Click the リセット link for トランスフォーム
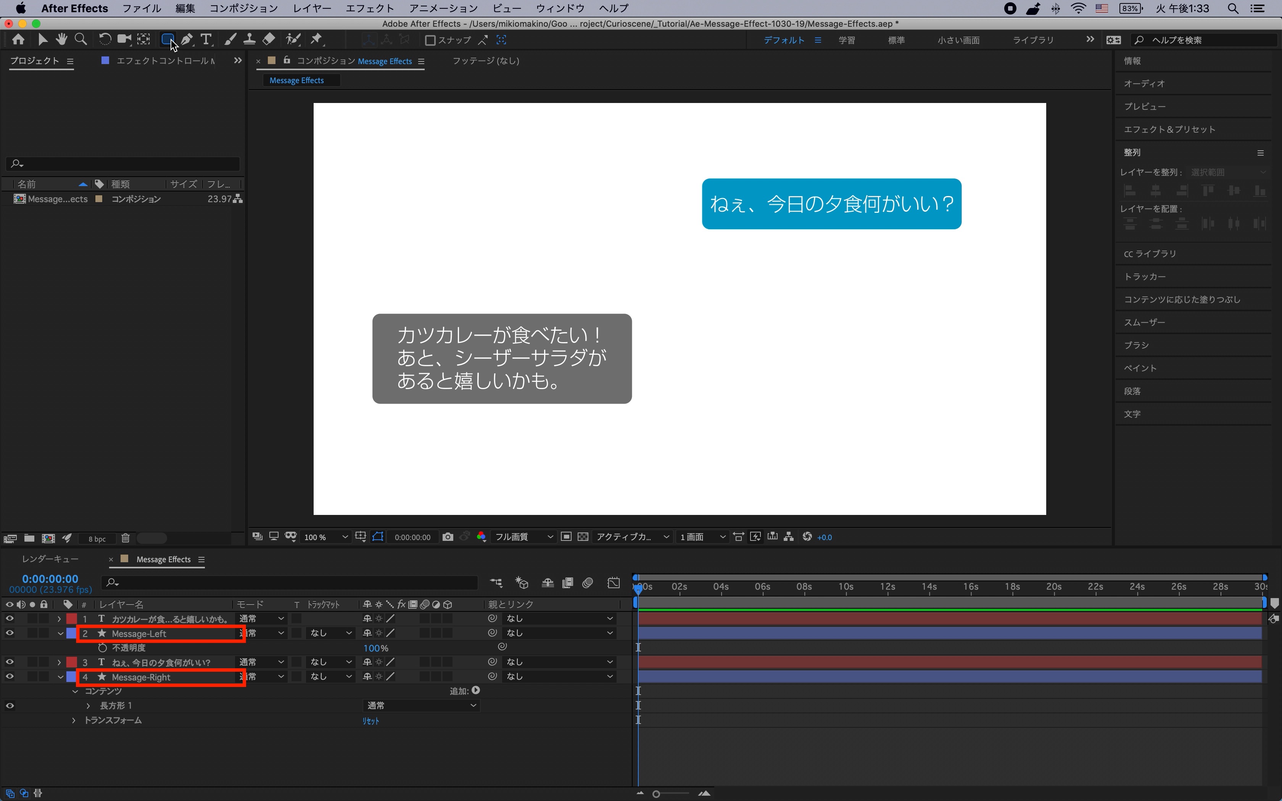Image resolution: width=1282 pixels, height=801 pixels. 370,721
